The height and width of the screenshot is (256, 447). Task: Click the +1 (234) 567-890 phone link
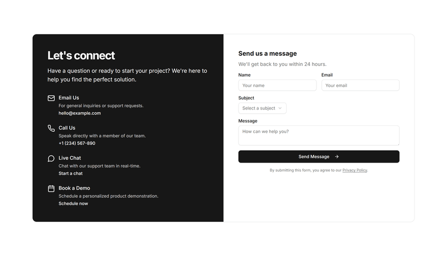click(x=77, y=143)
